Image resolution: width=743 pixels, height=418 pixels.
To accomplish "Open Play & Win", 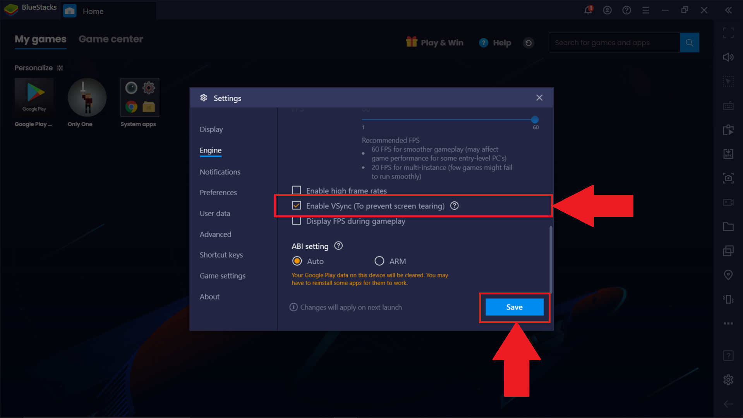I will [x=434, y=42].
